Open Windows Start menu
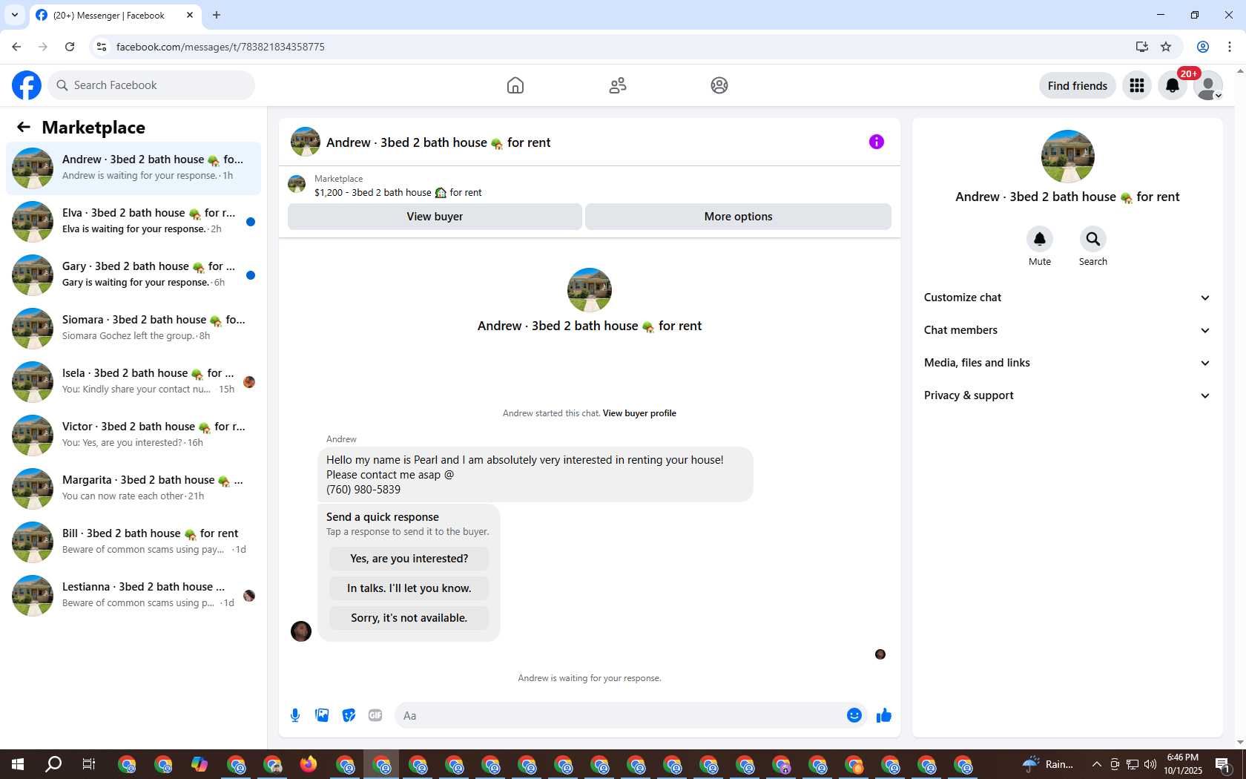The width and height of the screenshot is (1246, 779). [18, 764]
